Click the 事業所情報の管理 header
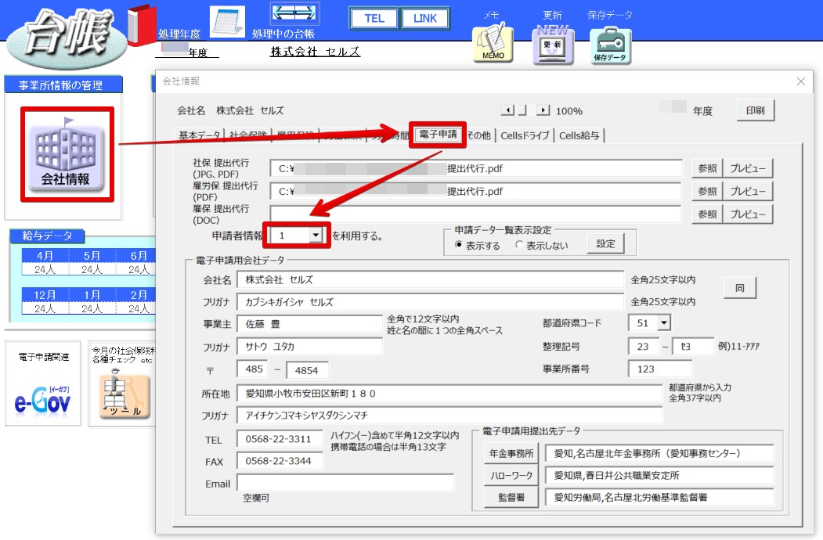Screen dimensions: 823x540 coord(63,85)
